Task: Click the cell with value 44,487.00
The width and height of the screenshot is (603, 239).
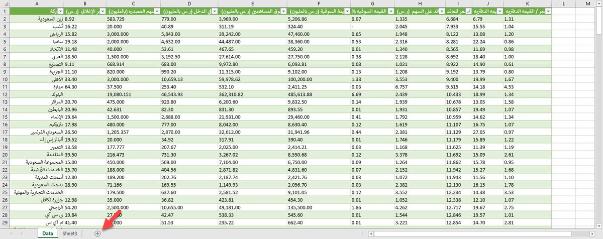Action: tap(253, 42)
